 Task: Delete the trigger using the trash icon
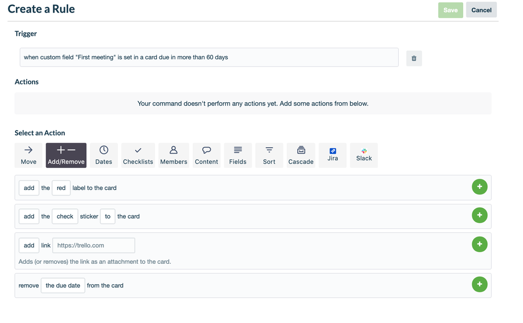(x=413, y=58)
